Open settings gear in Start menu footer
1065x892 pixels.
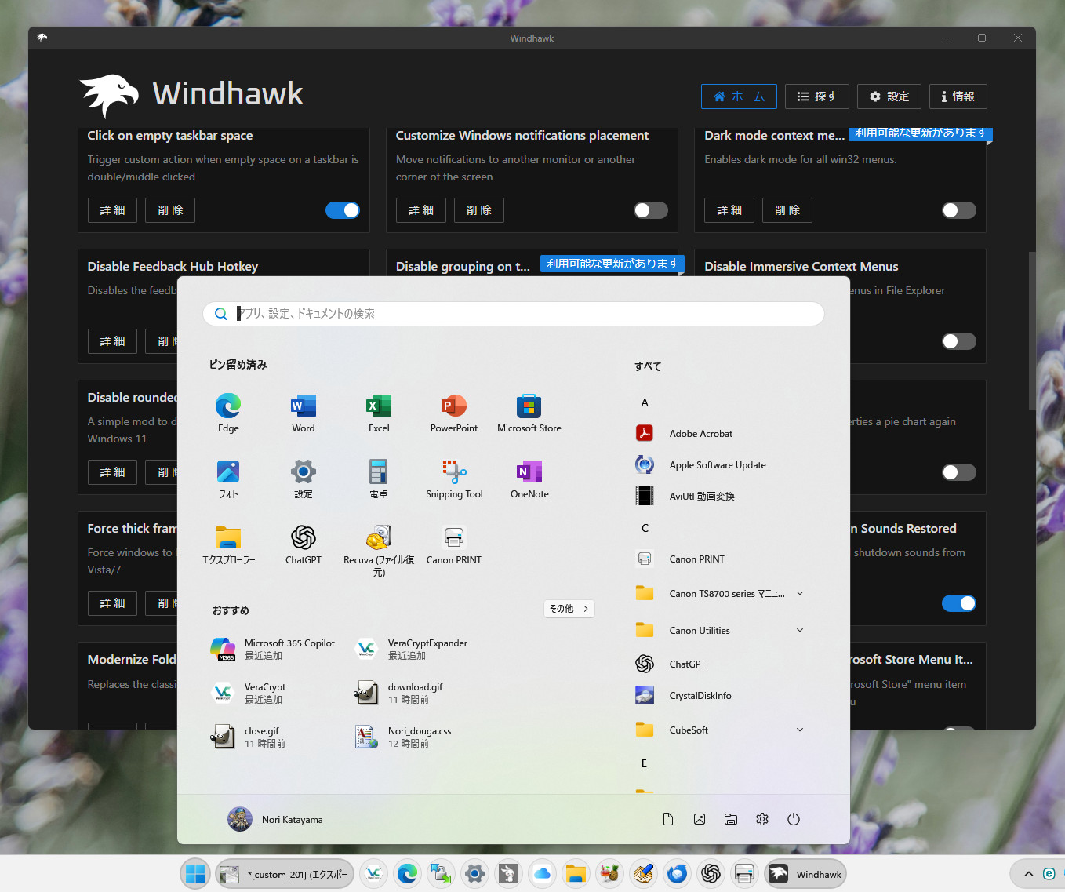pos(762,819)
